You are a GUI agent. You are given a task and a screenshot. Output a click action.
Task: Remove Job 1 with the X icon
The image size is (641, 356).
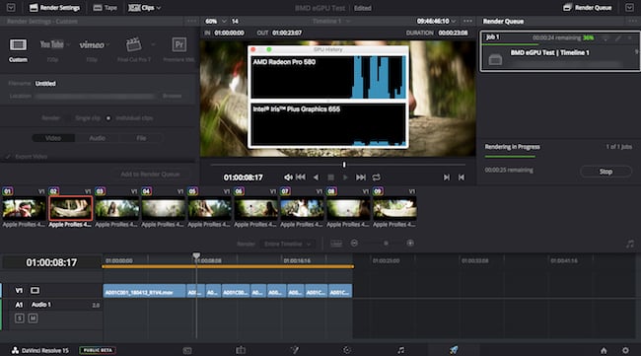click(630, 37)
